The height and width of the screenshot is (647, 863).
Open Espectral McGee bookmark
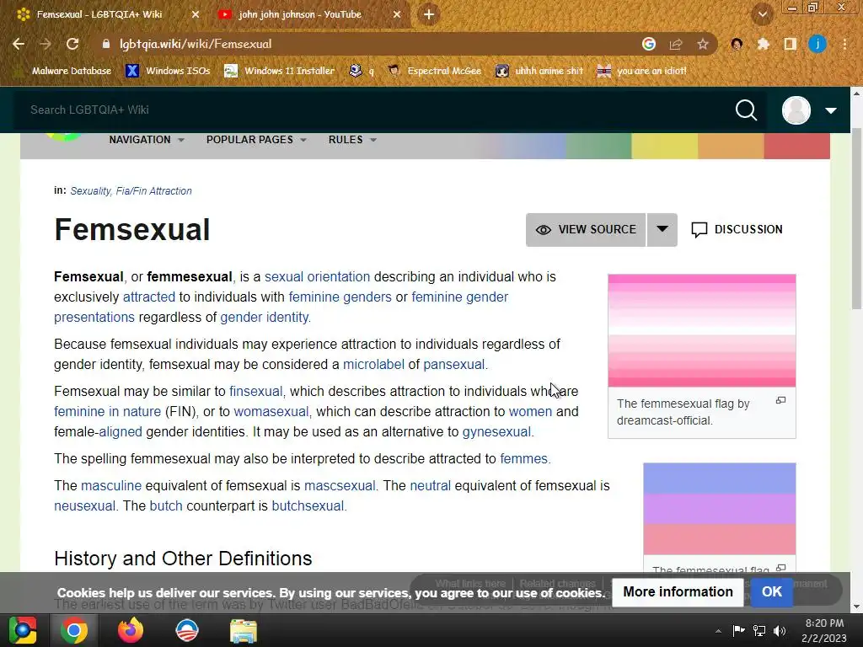tap(435, 71)
